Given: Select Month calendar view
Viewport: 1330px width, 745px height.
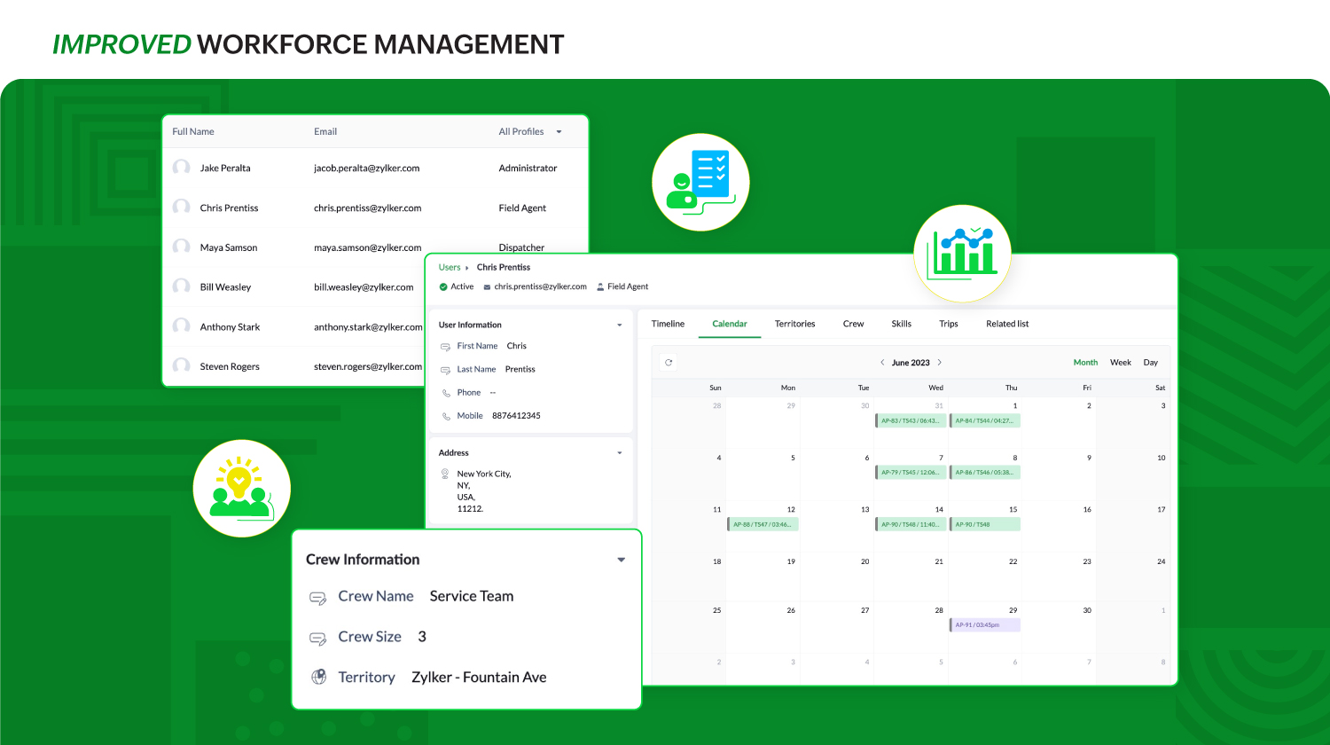Looking at the screenshot, I should point(1085,362).
